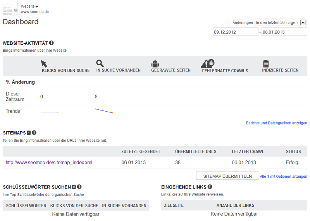Open info icon beside Eingehende Links
This screenshot has height=221, width=310.
[210, 187]
